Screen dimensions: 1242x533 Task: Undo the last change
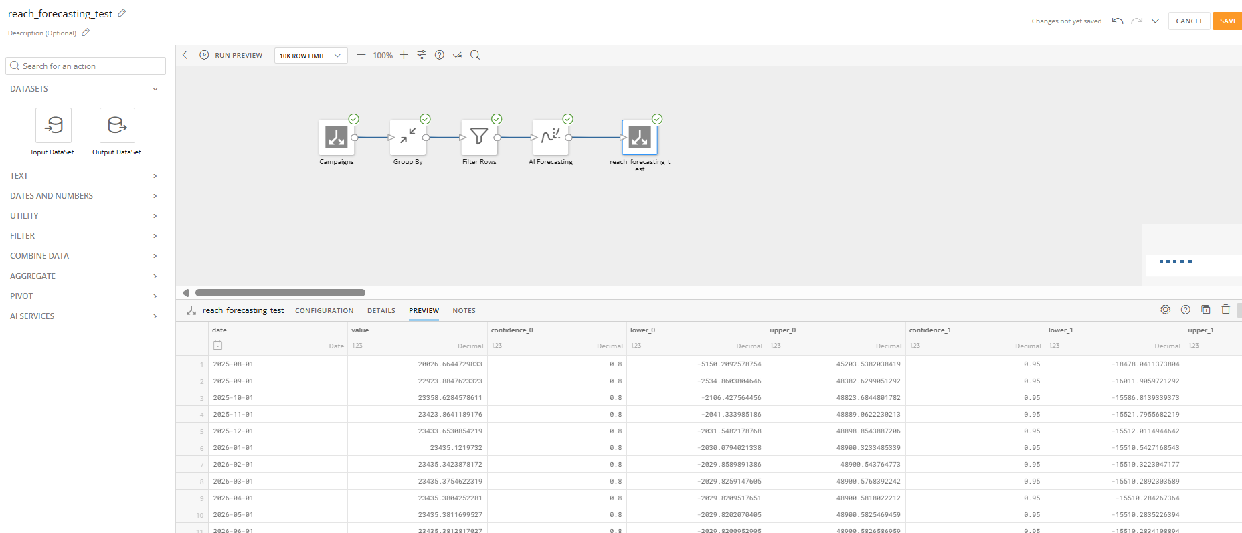pyautogui.click(x=1118, y=21)
